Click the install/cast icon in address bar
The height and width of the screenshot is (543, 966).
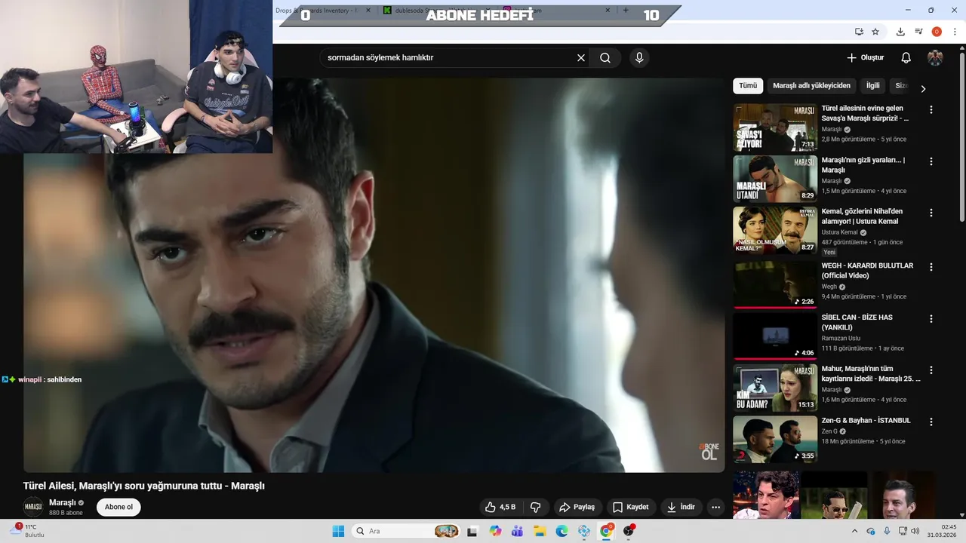(859, 32)
